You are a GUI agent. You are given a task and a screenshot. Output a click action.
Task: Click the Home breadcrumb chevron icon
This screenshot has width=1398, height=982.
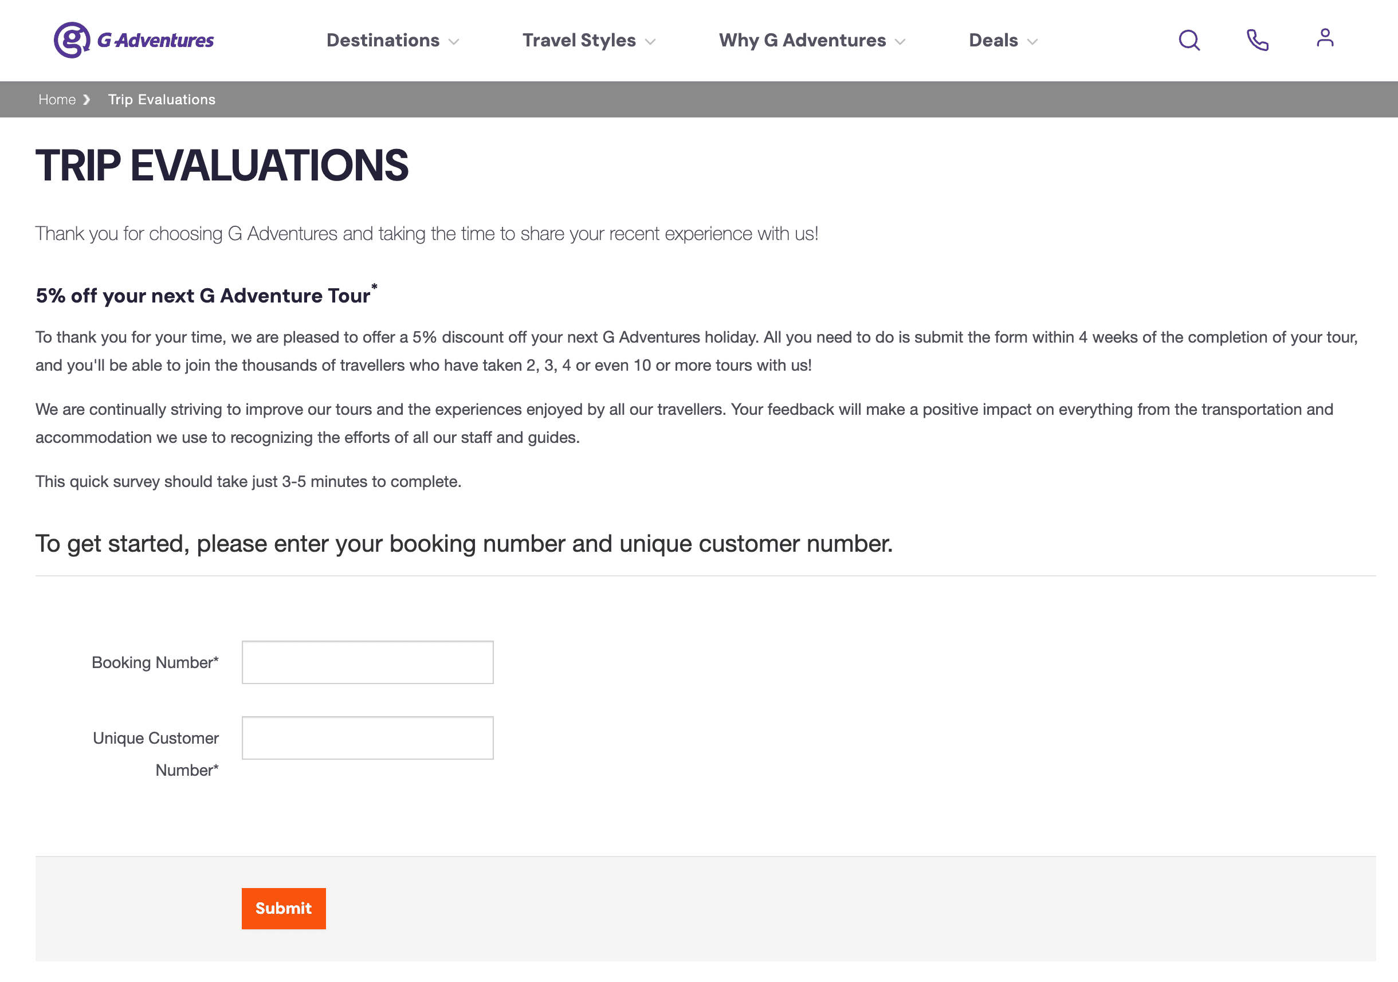(x=88, y=99)
